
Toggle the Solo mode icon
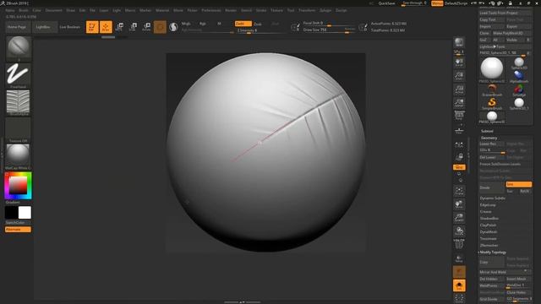click(459, 285)
